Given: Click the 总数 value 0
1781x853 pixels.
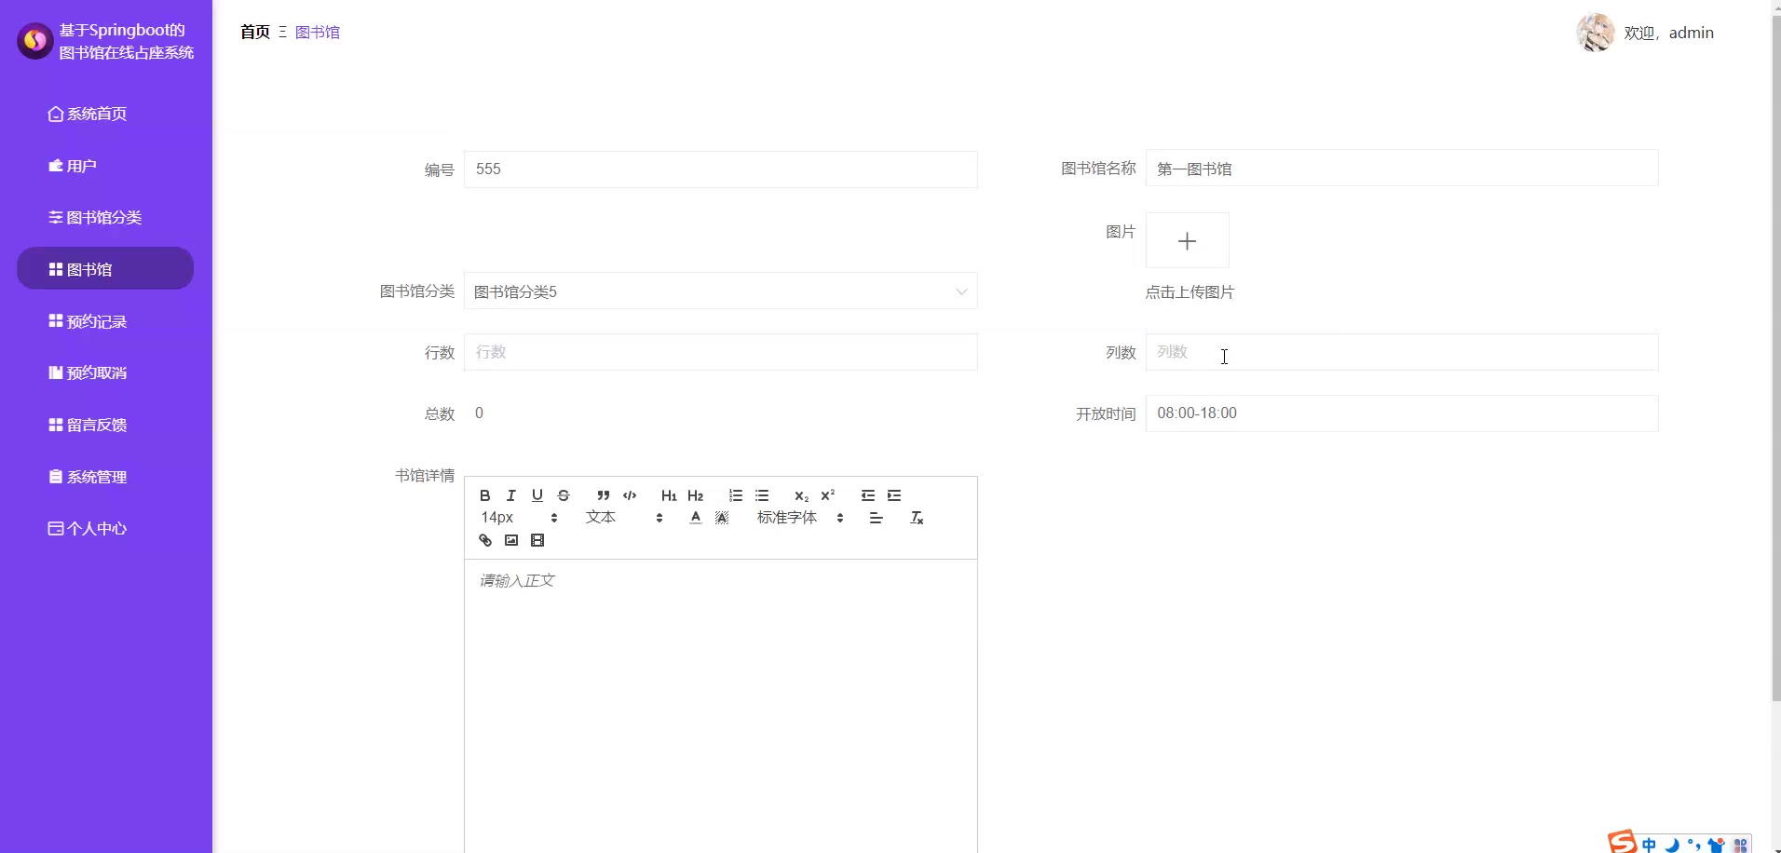Looking at the screenshot, I should click(x=479, y=413).
